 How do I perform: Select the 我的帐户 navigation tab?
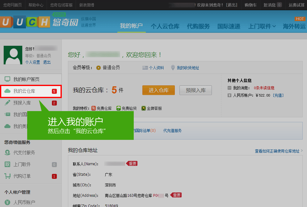[131, 26]
